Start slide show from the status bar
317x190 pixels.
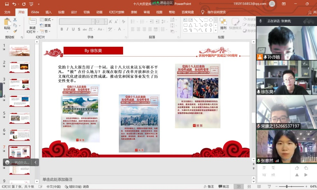269,187
